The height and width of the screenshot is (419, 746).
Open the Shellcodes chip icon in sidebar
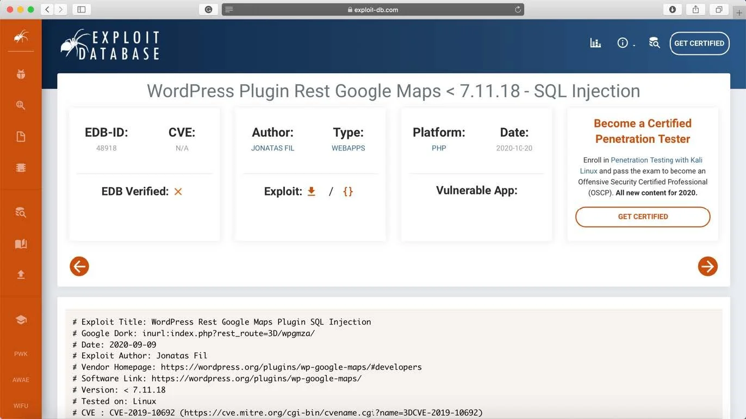pos(21,168)
